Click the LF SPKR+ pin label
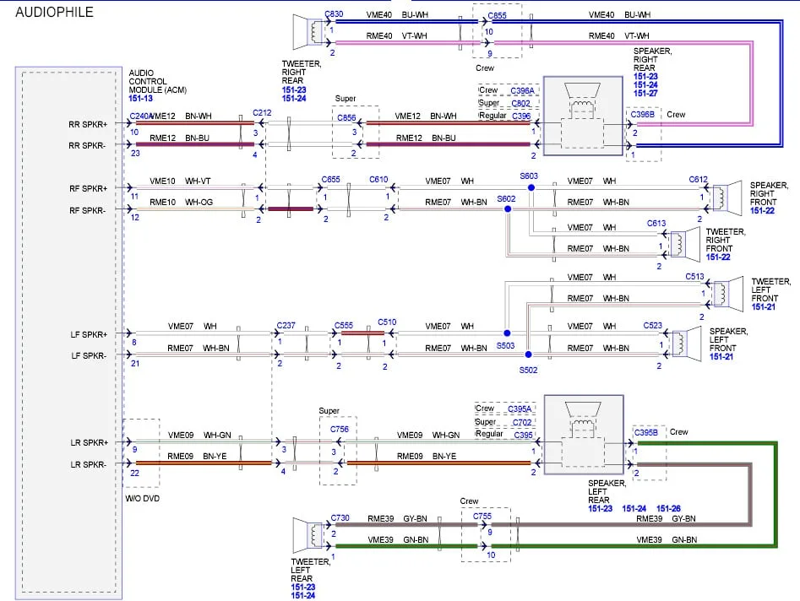Viewport: 800px width, 601px height. tap(89, 334)
